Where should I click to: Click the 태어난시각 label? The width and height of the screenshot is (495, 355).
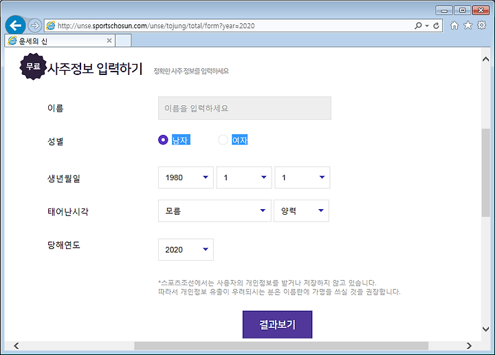[68, 212]
